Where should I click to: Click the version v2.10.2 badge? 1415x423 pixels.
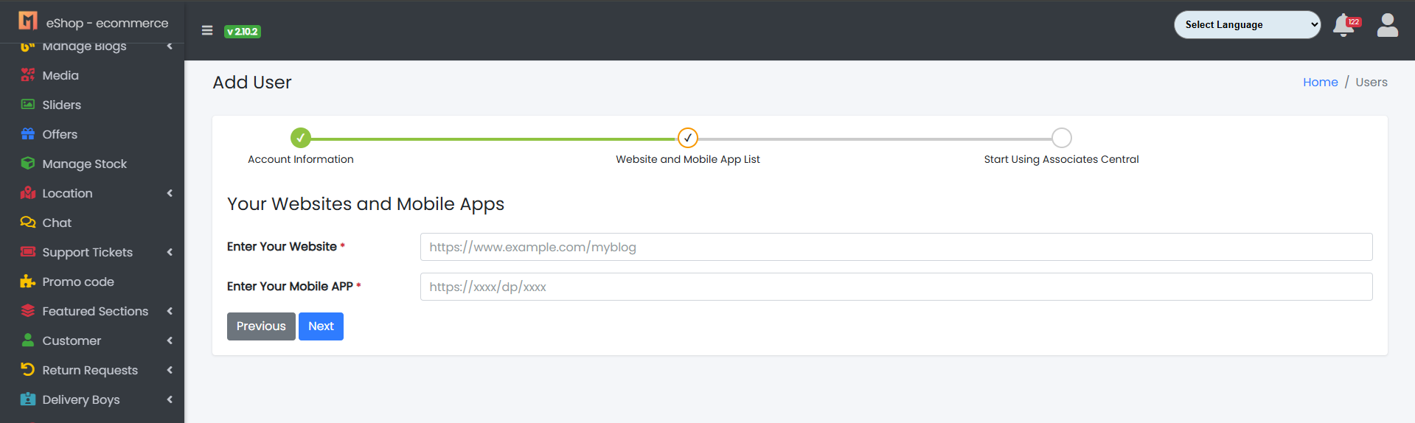[243, 31]
